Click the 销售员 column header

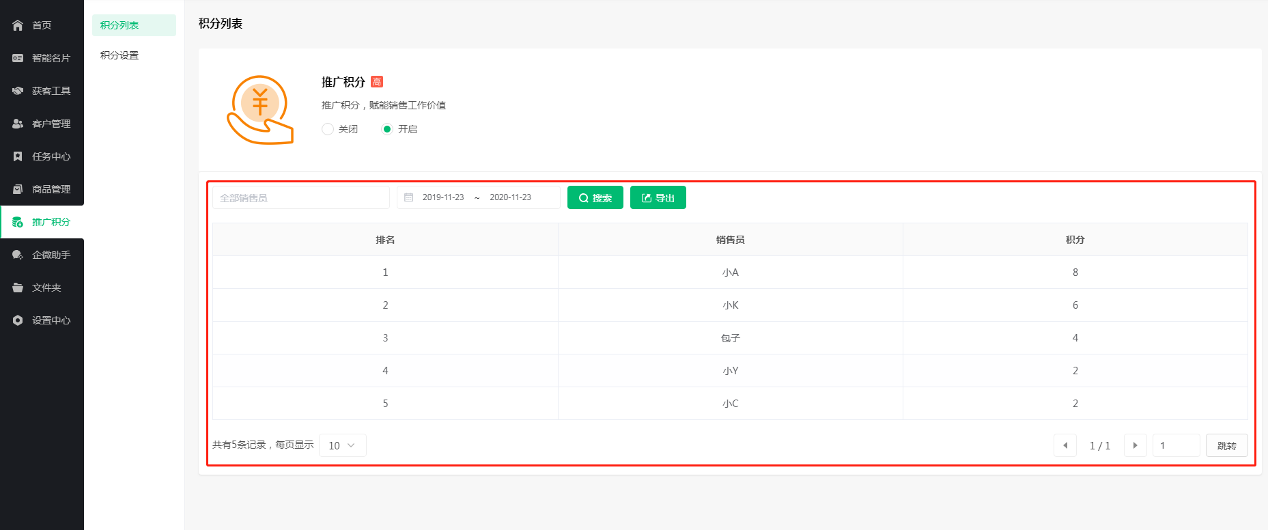click(731, 240)
